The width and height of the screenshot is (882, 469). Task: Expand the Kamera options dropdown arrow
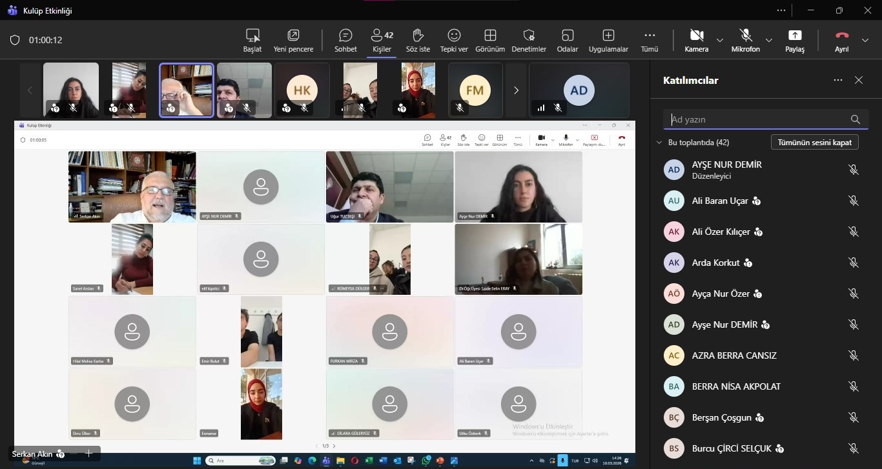[x=720, y=40]
